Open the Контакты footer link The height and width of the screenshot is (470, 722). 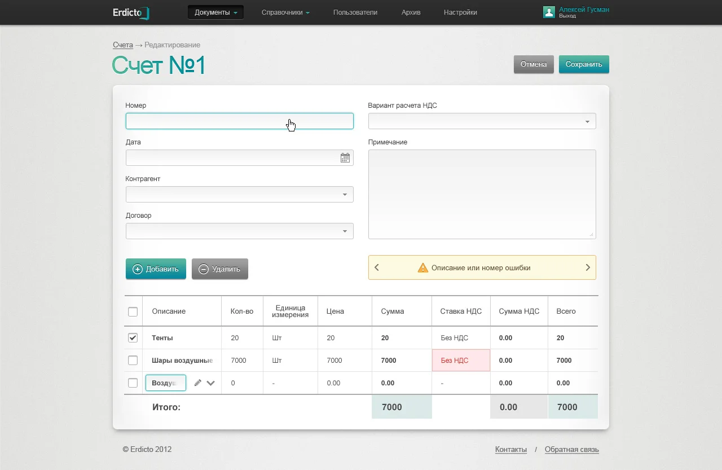click(x=511, y=450)
